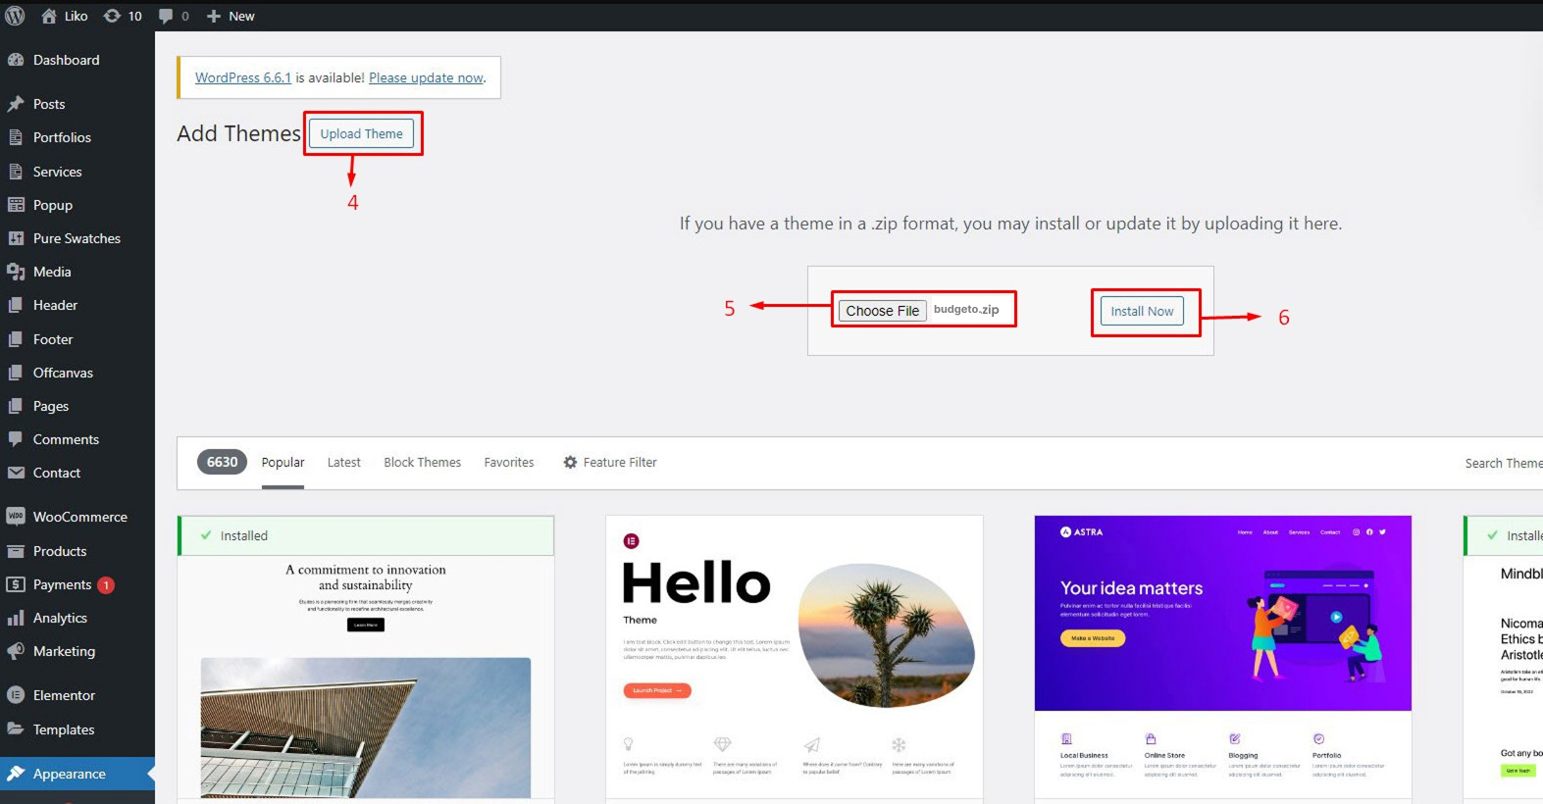Open Pure Swatches menu item
This screenshot has width=1543, height=804.
(77, 238)
